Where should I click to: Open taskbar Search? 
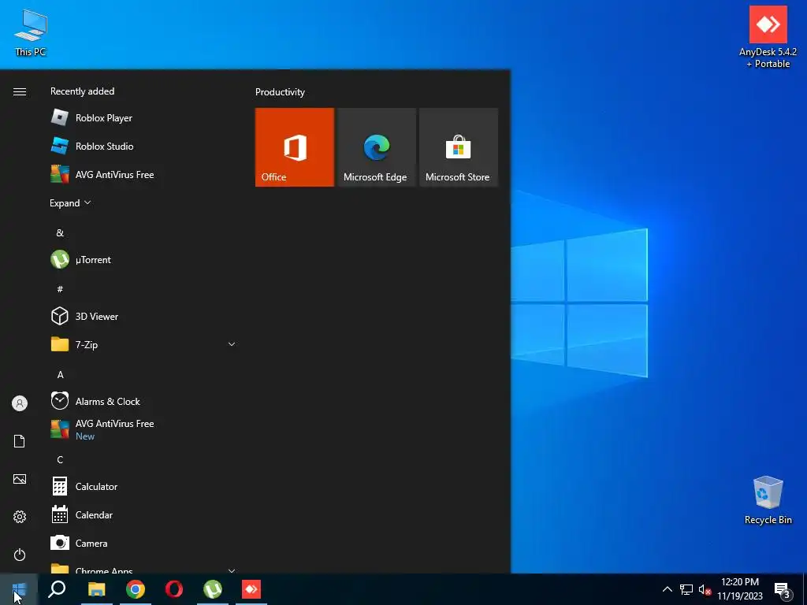tap(57, 589)
